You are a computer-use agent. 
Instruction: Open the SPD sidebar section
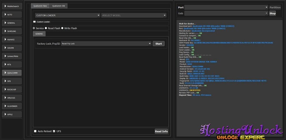point(12,81)
